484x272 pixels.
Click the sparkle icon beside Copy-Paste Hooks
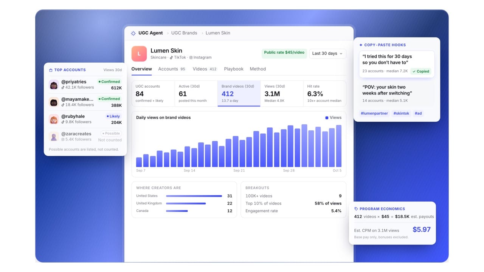[x=361, y=45]
